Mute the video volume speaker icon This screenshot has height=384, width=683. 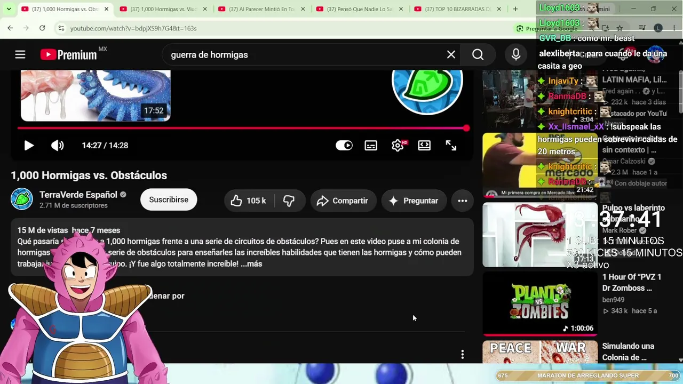point(57,146)
